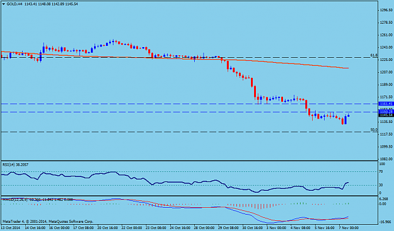
Task: Click the MACD scale value -16.966
Action: coord(385,222)
